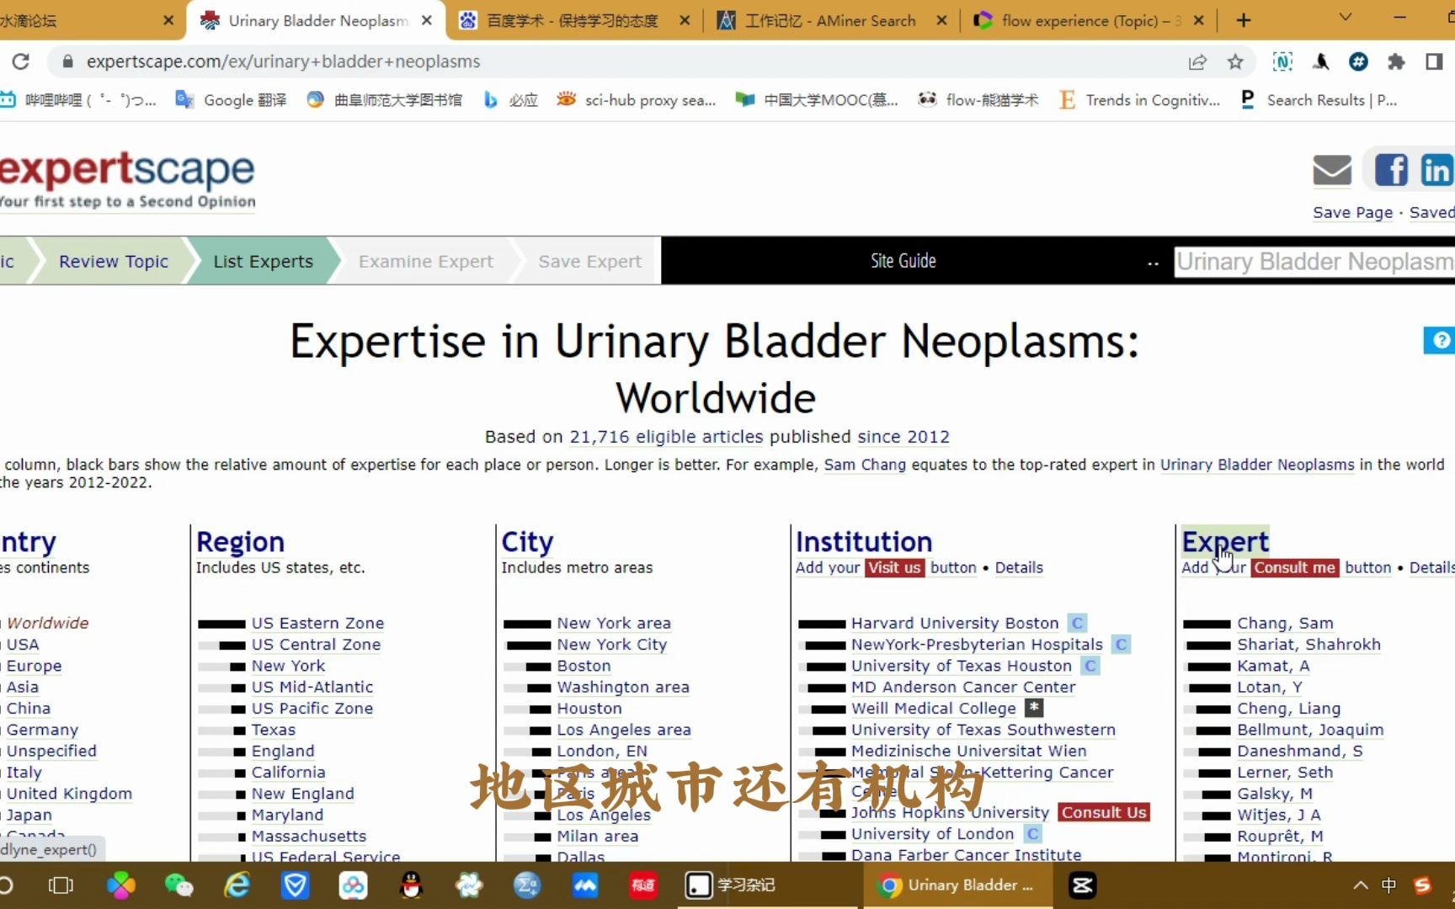Image resolution: width=1455 pixels, height=909 pixels.
Task: Switch to the AMiner Search tab
Action: click(x=829, y=20)
